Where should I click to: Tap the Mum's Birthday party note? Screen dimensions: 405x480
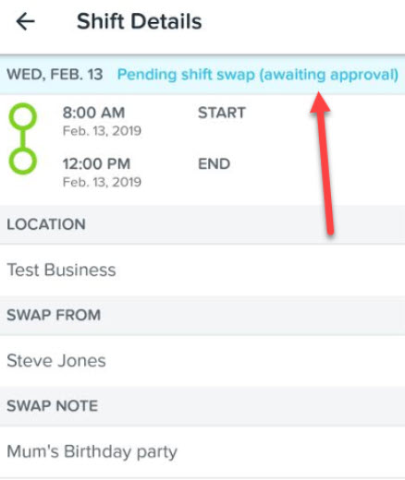[x=92, y=452]
